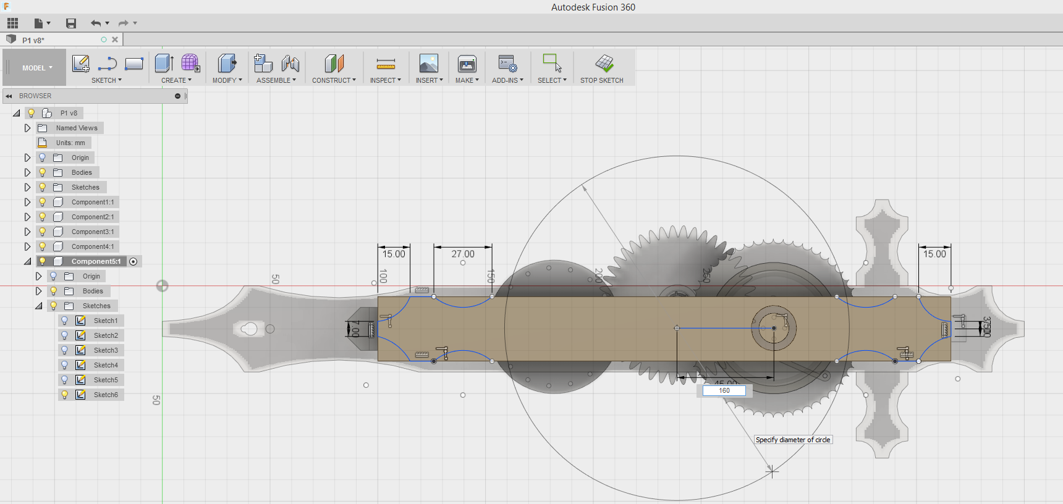Toggle visibility bulb for P1 v8

[31, 113]
